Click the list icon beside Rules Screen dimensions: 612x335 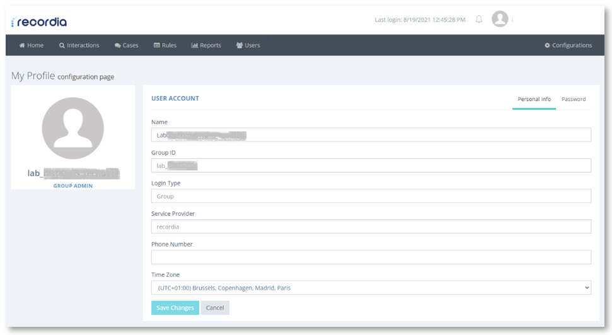click(x=156, y=45)
